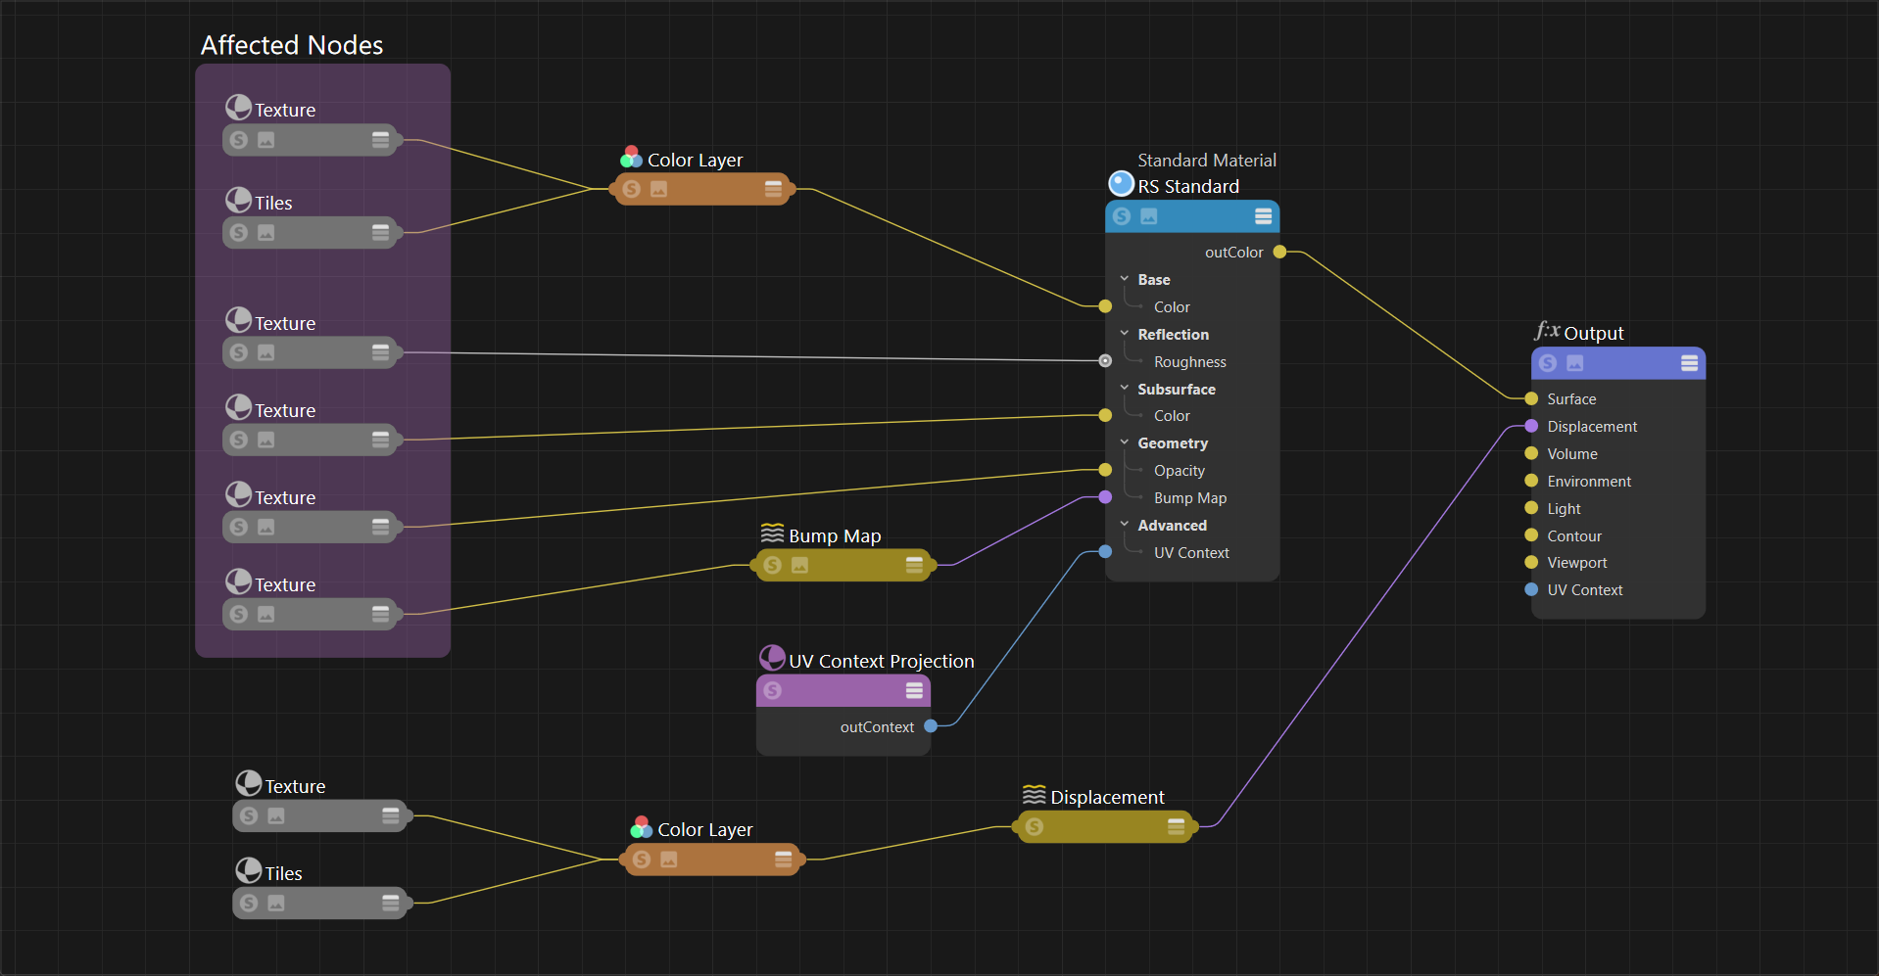Click the outColor yellow output port
Screen dimensions: 1879x976
click(1279, 253)
